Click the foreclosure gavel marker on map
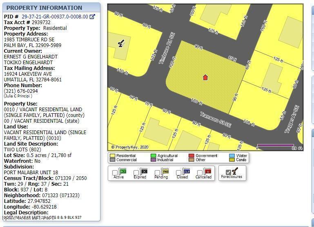 (121, 43)
